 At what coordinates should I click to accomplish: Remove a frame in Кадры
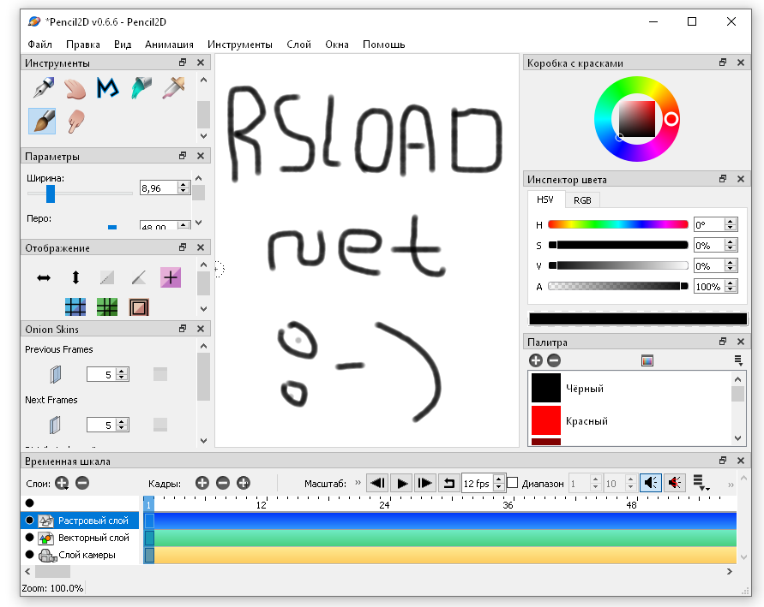pos(223,483)
